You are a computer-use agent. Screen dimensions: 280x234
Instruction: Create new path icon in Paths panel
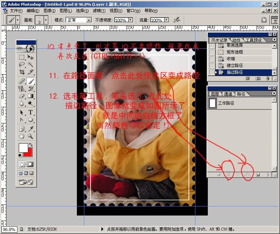point(258,174)
